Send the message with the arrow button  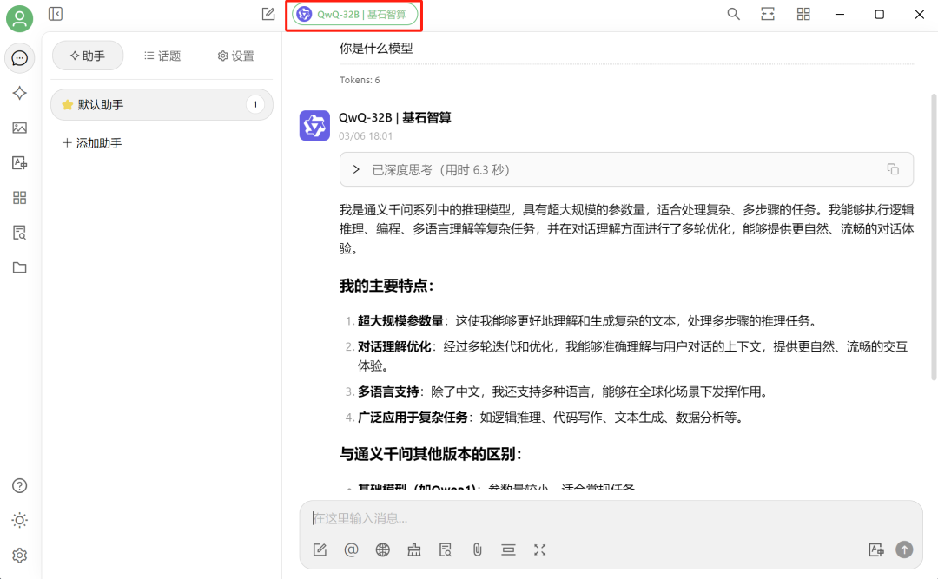click(x=904, y=549)
